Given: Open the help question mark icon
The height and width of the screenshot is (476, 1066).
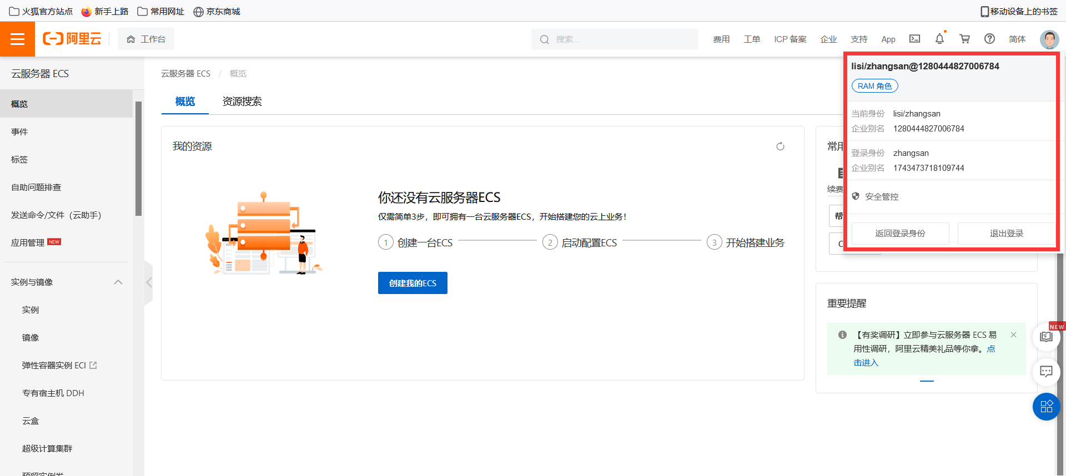Looking at the screenshot, I should pos(989,39).
